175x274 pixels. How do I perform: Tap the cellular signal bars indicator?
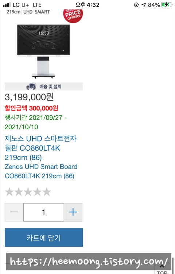(x=7, y=5)
